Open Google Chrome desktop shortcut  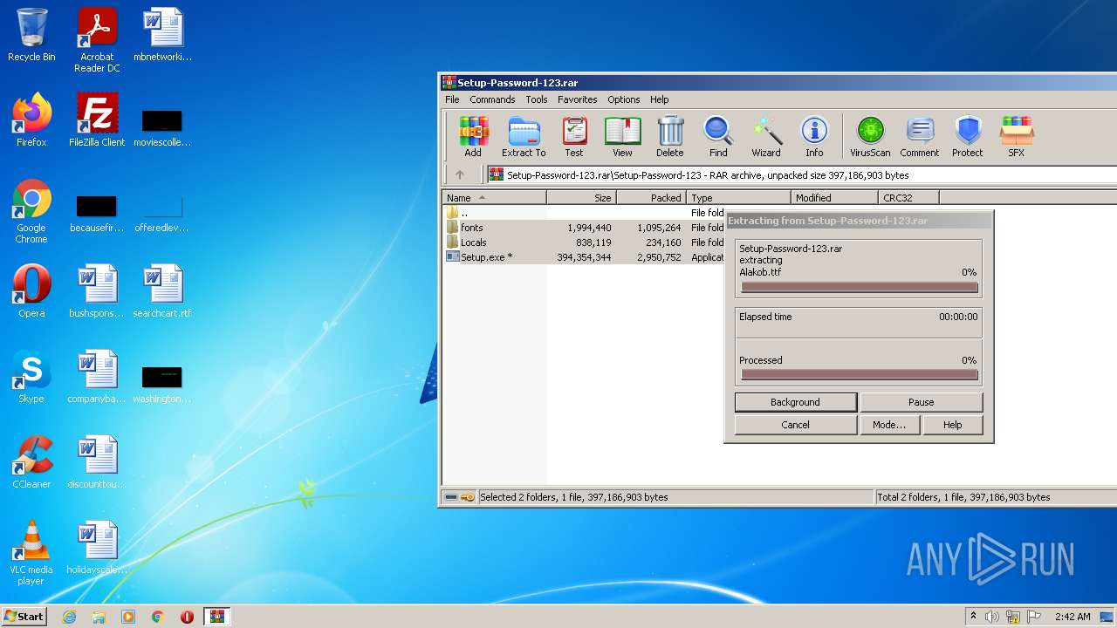(x=31, y=211)
